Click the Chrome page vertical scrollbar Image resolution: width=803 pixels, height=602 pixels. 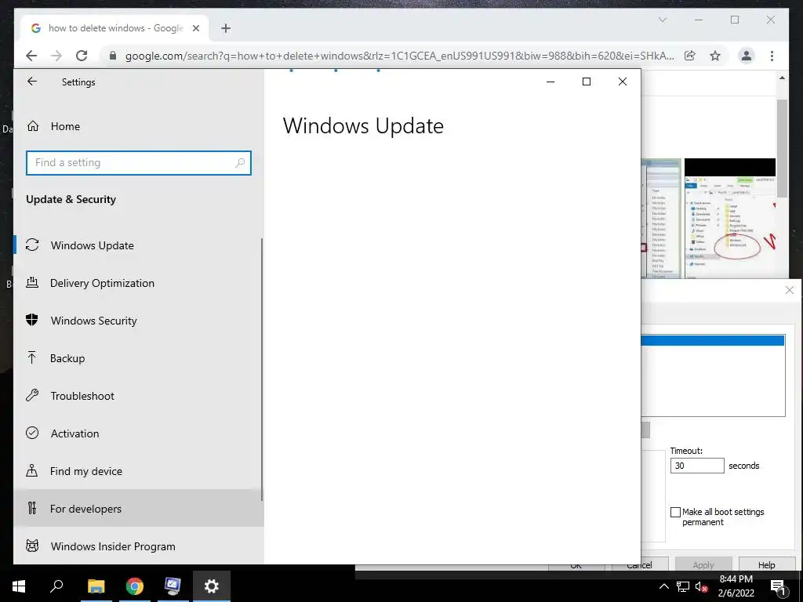tap(782, 148)
